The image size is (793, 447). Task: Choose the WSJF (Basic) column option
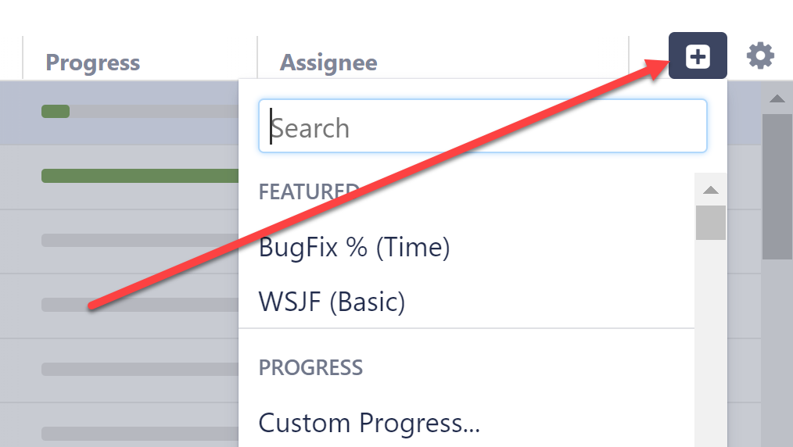pos(332,301)
